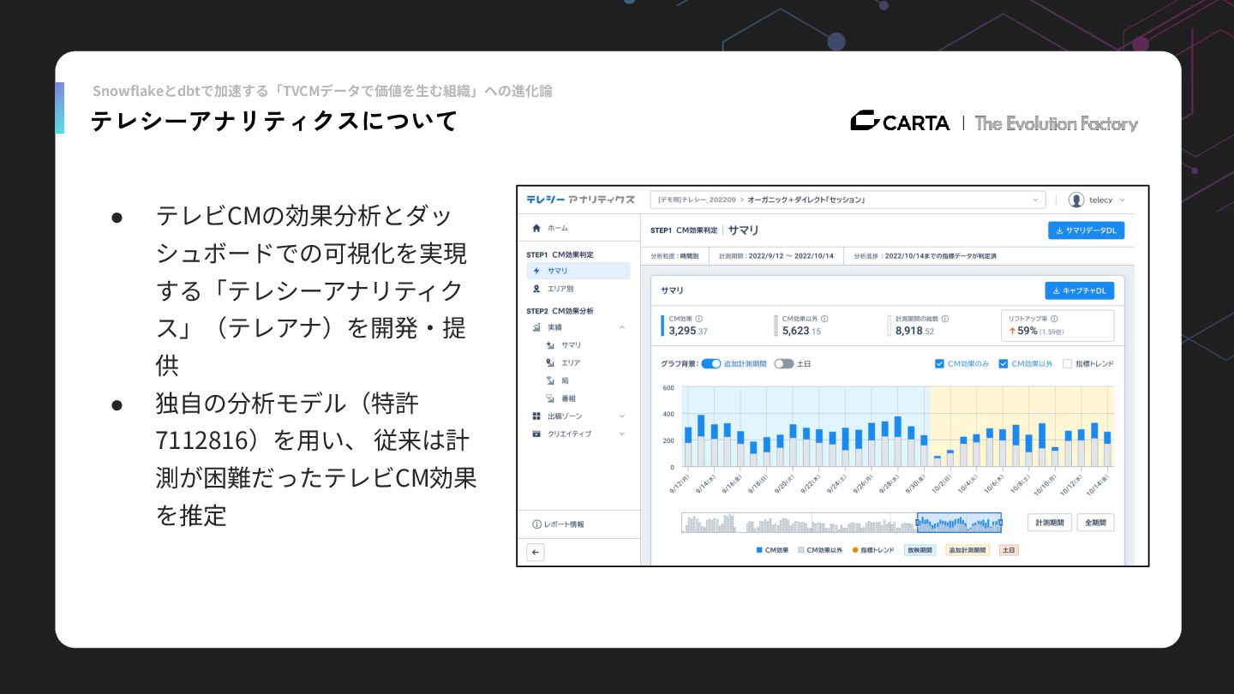
Task: Click the icon beside エリア submenu entry
Action: tap(550, 363)
